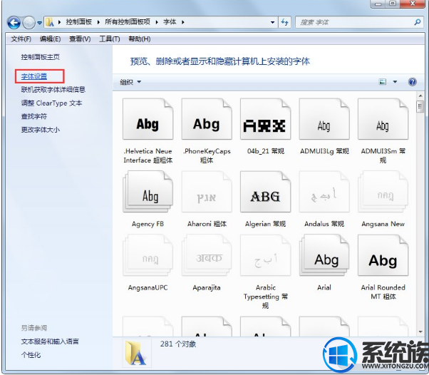Open the recent pages dropdown arrow
Viewport: 429px width, 375px height.
pyautogui.click(x=39, y=23)
